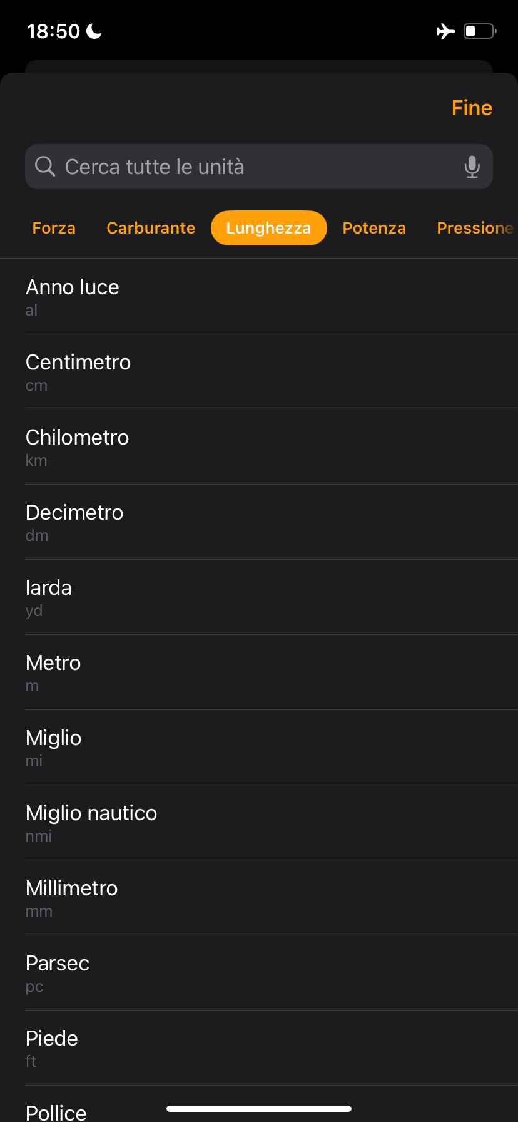Select the Lunghezza category tab
This screenshot has width=518, height=1122.
pyautogui.click(x=268, y=228)
